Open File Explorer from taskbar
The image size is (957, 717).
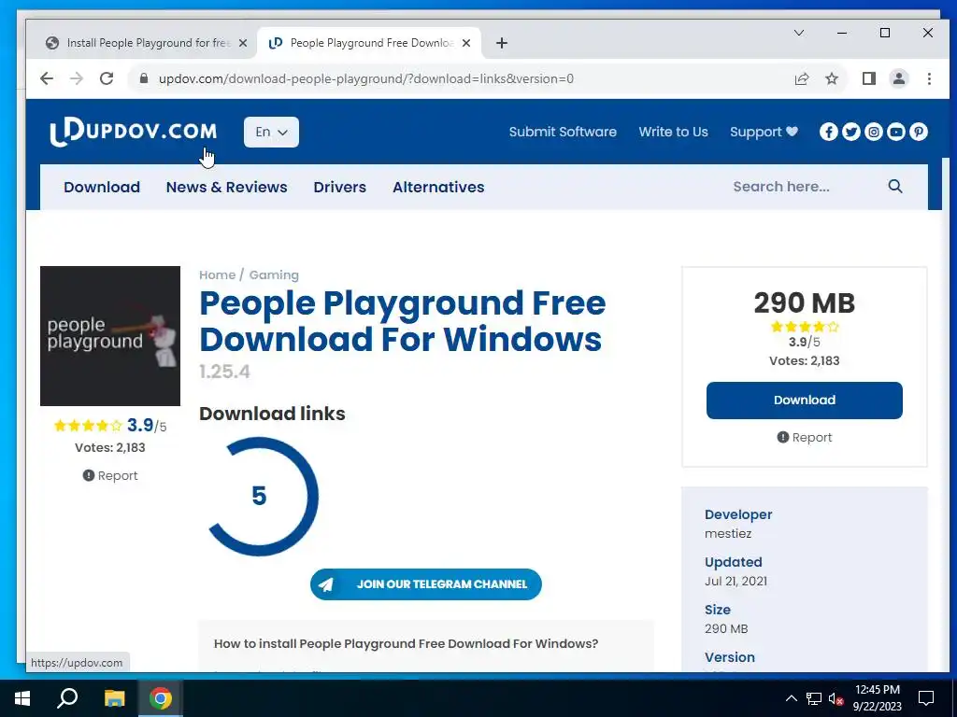tap(114, 698)
